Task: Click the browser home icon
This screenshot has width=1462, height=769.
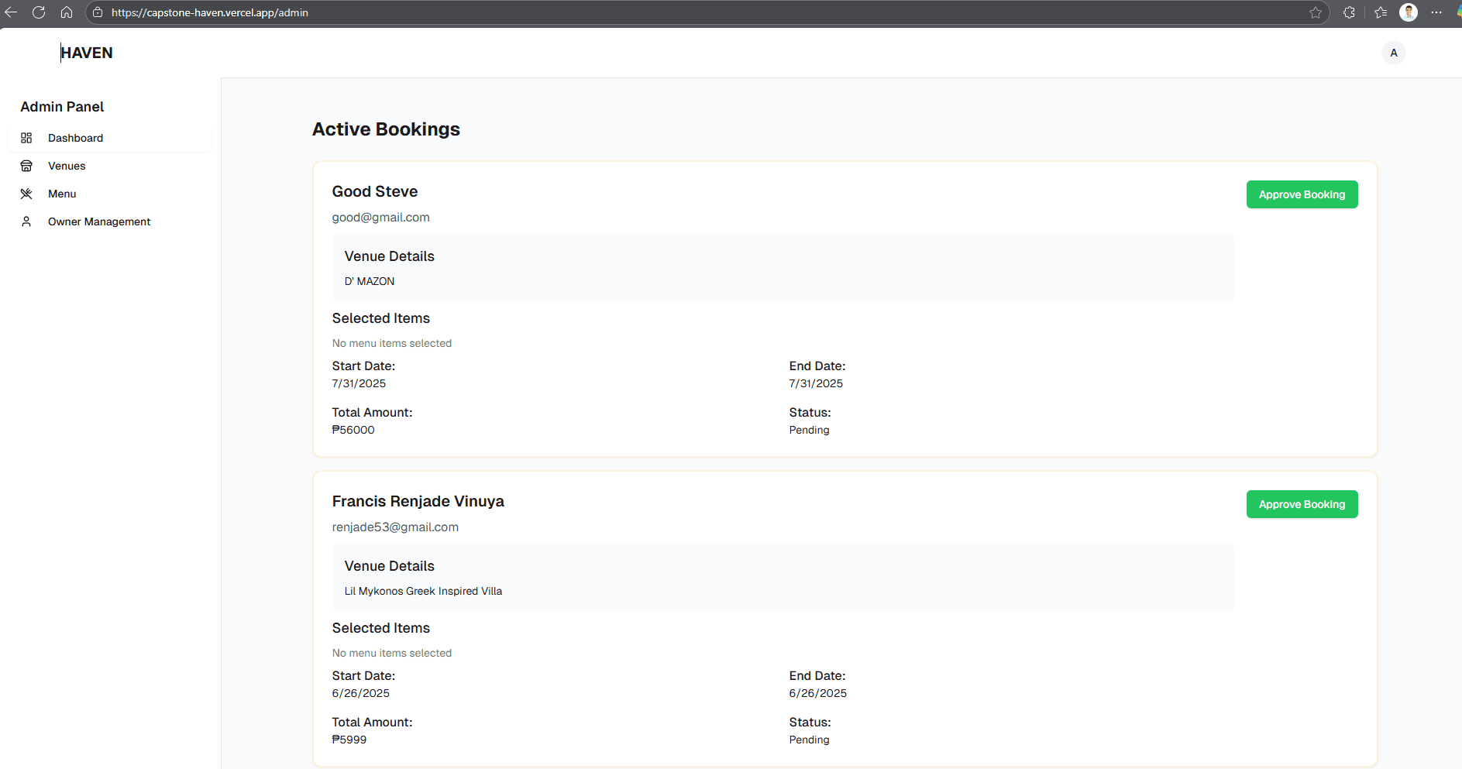Action: [x=67, y=12]
